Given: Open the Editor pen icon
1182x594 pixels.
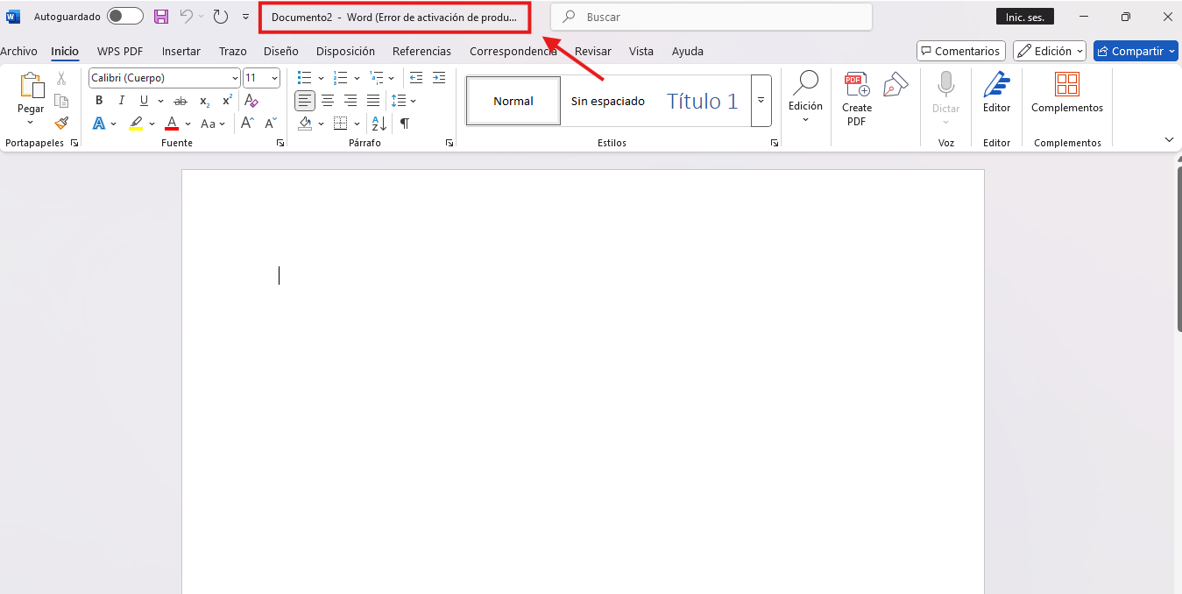Looking at the screenshot, I should click(996, 93).
